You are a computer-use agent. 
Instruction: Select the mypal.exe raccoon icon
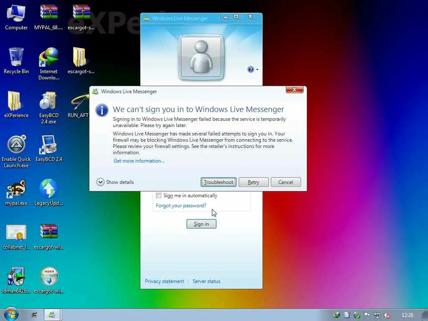pyautogui.click(x=16, y=193)
